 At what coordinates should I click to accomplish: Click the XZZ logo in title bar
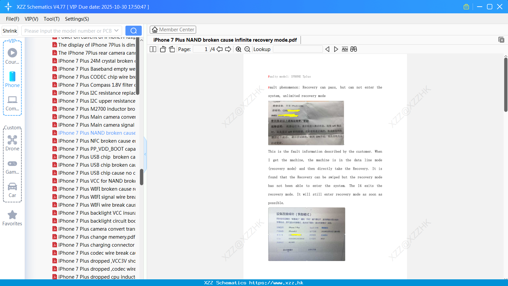click(x=8, y=7)
